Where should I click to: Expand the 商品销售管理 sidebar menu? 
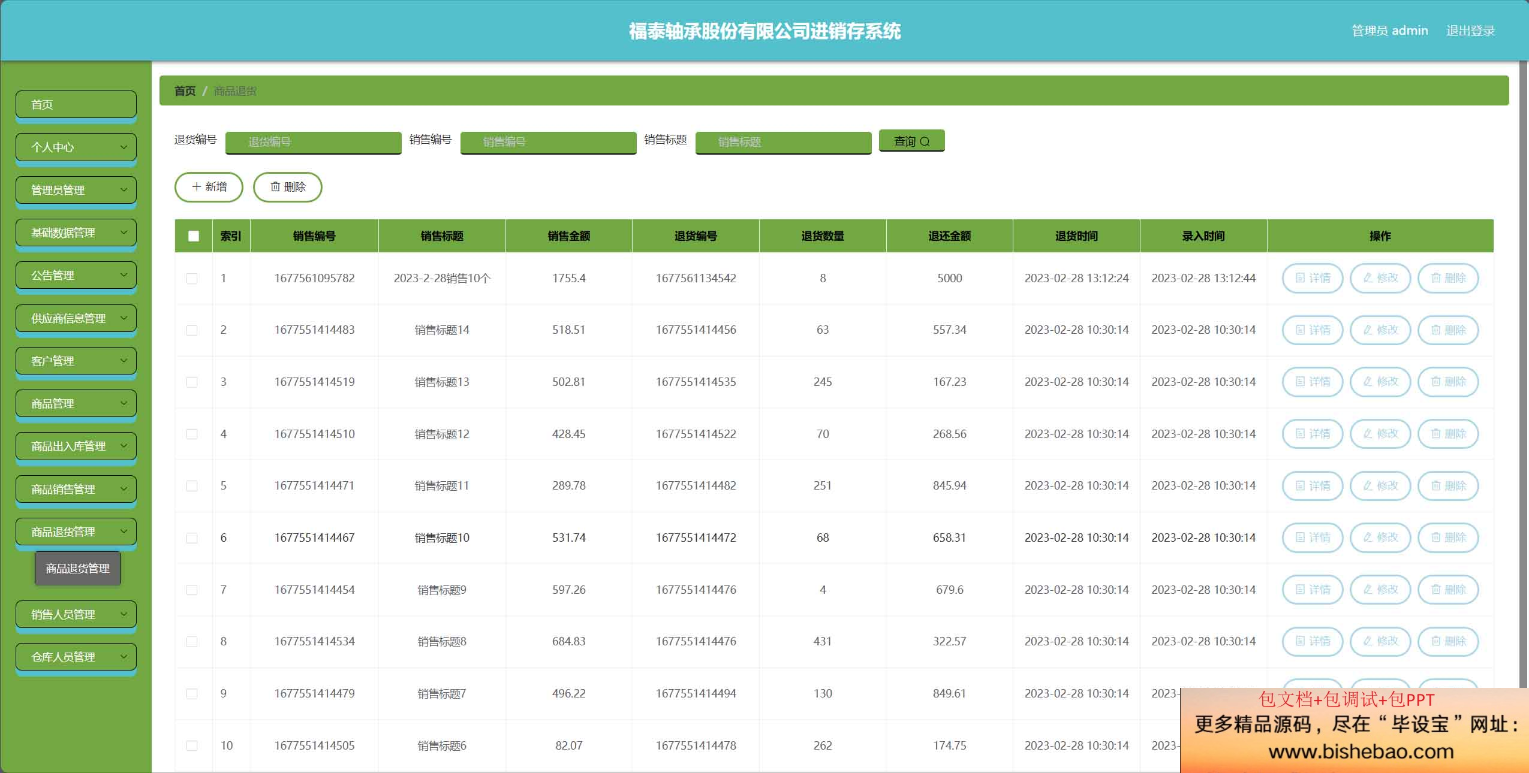coord(76,489)
